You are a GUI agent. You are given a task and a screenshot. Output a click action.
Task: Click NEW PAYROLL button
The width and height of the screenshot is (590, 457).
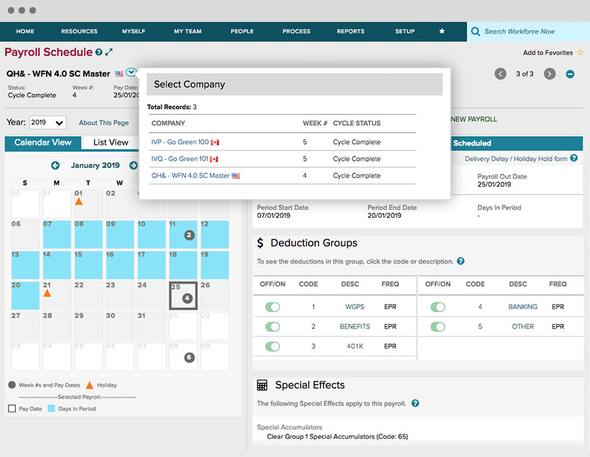coord(474,119)
